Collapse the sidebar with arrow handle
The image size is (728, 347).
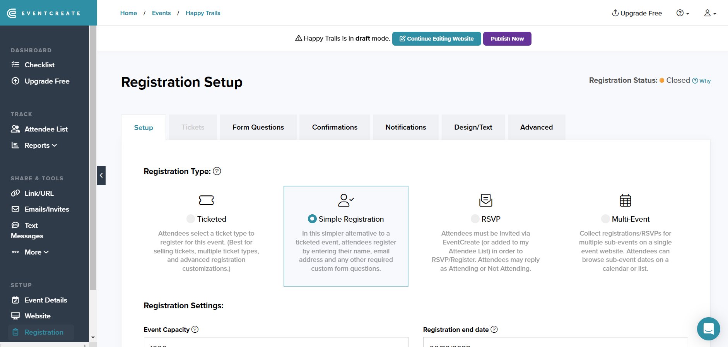(101, 176)
